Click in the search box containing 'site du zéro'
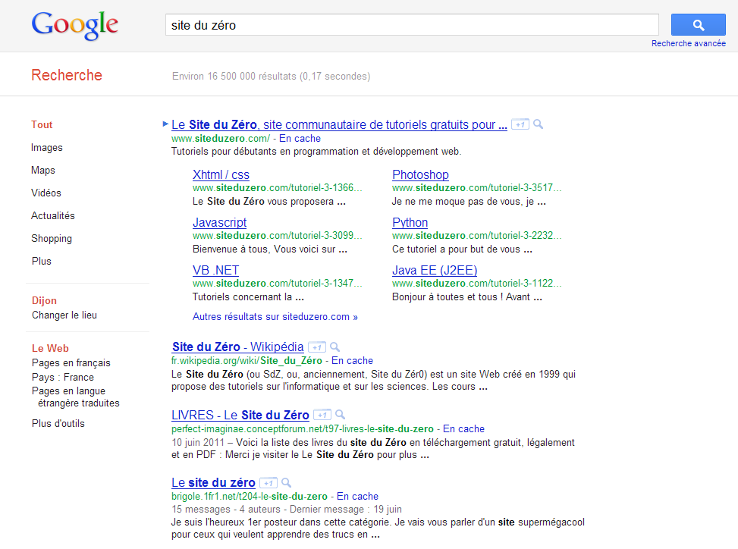The image size is (738, 549). pos(412,25)
